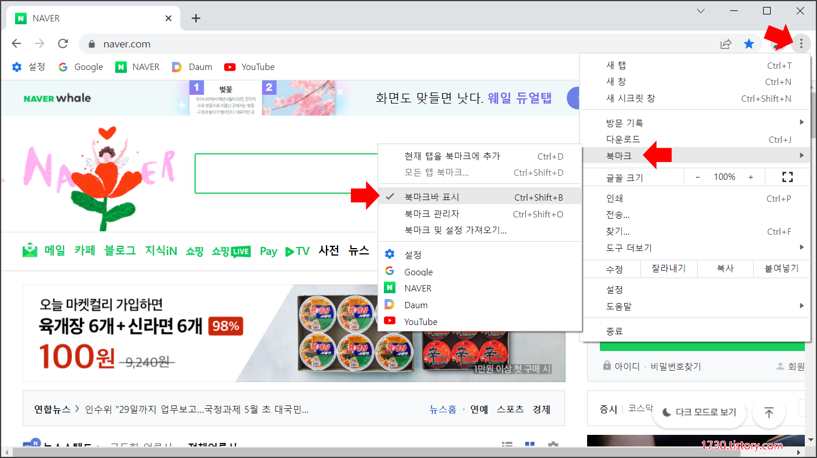Click the browser back arrow
The width and height of the screenshot is (817, 458).
click(16, 43)
